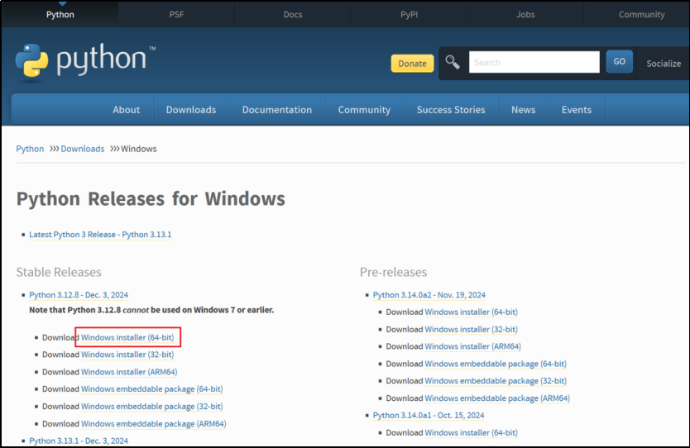Switch to the Jobs top tab

525,15
